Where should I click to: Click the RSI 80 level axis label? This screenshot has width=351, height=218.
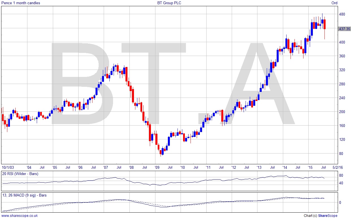coord(341,176)
